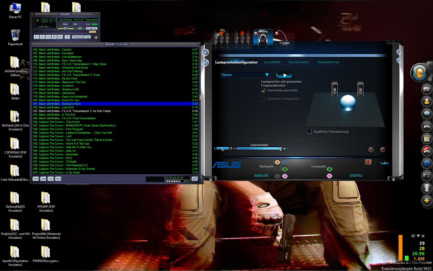This screenshot has height=271, width=433.
Task: Switch to the Soundeffekt tab
Action: (272, 62)
